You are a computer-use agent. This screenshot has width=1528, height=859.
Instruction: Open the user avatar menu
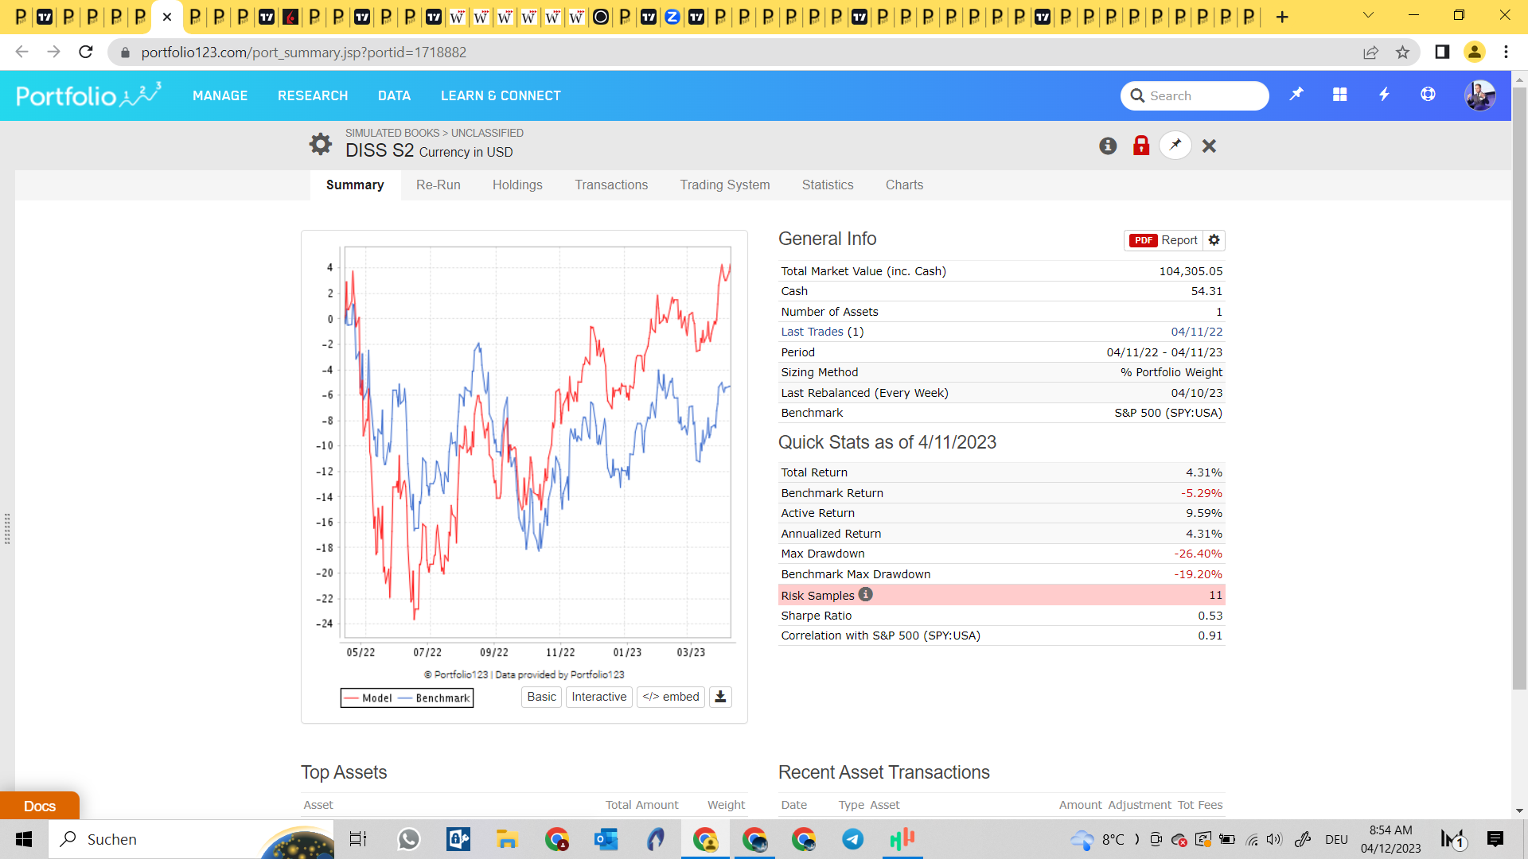(x=1479, y=95)
